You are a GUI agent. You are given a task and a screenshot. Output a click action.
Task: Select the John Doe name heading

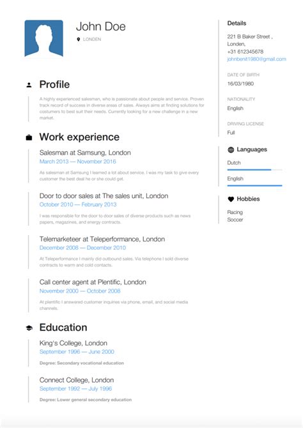(101, 26)
